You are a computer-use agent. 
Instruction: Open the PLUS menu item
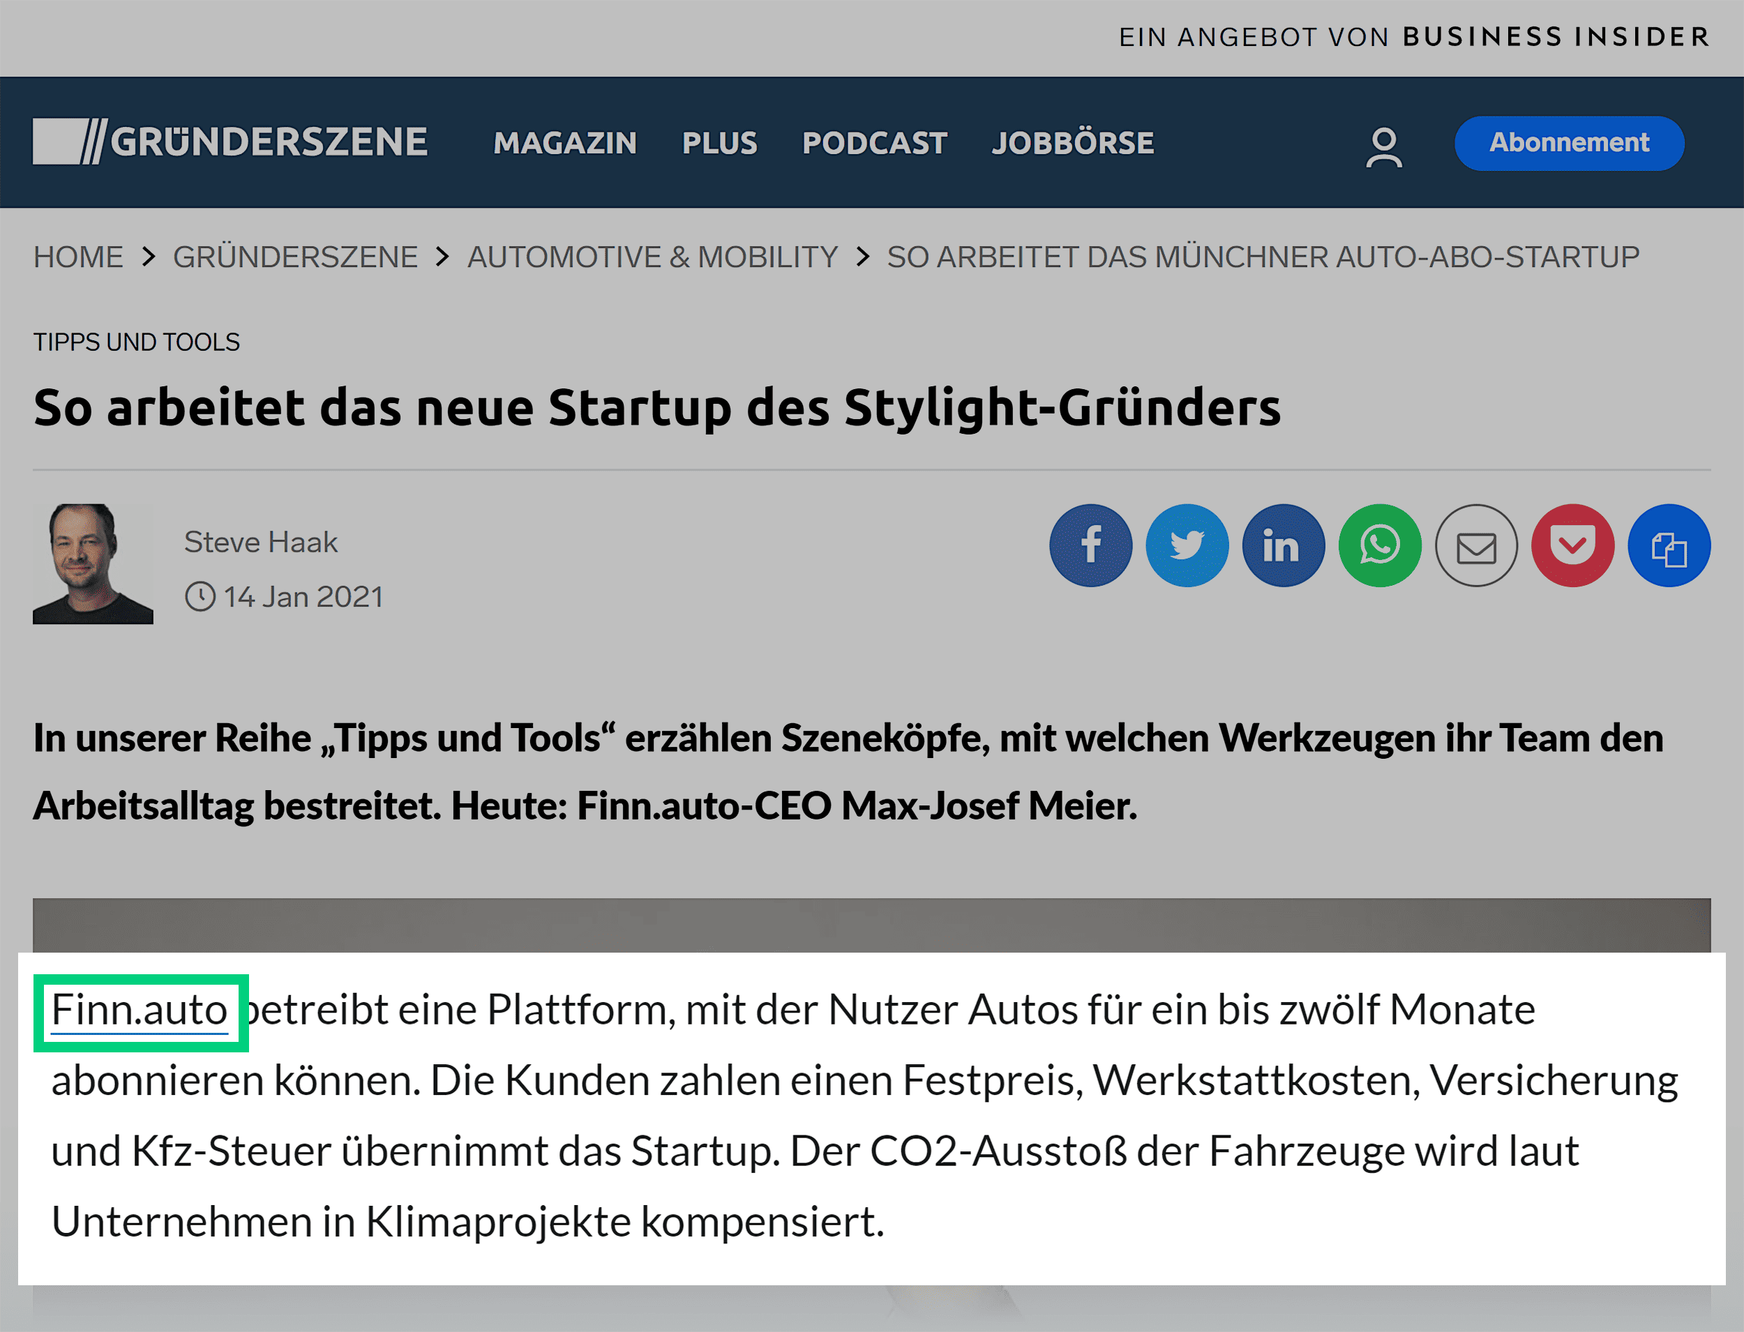[x=719, y=143]
